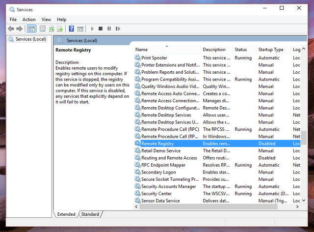Click the vertical scrollbar thumb

304,138
